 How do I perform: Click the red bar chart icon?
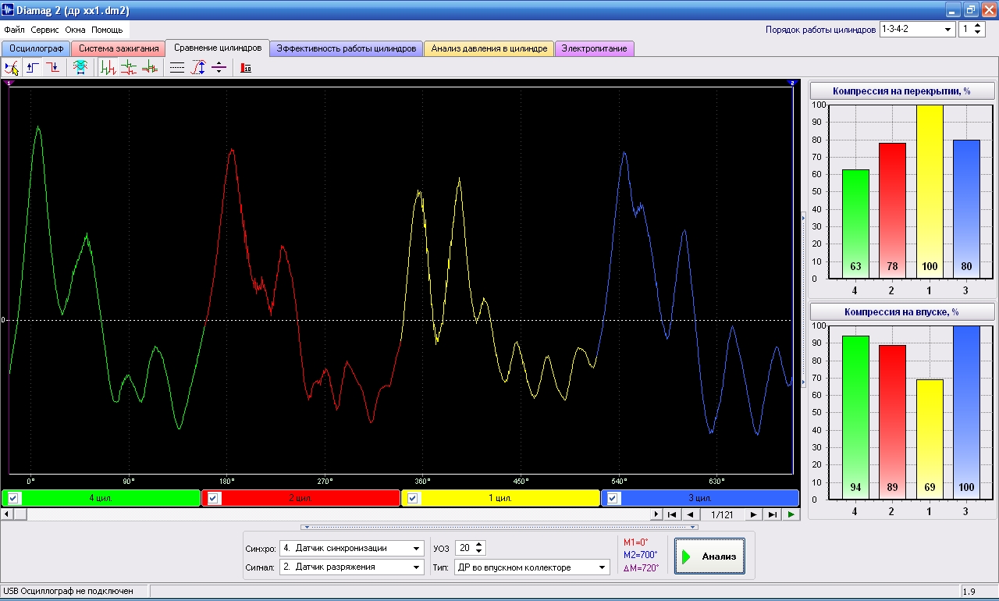pos(246,68)
